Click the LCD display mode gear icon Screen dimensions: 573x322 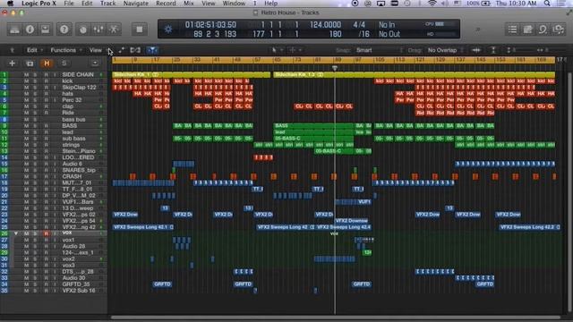click(x=168, y=30)
